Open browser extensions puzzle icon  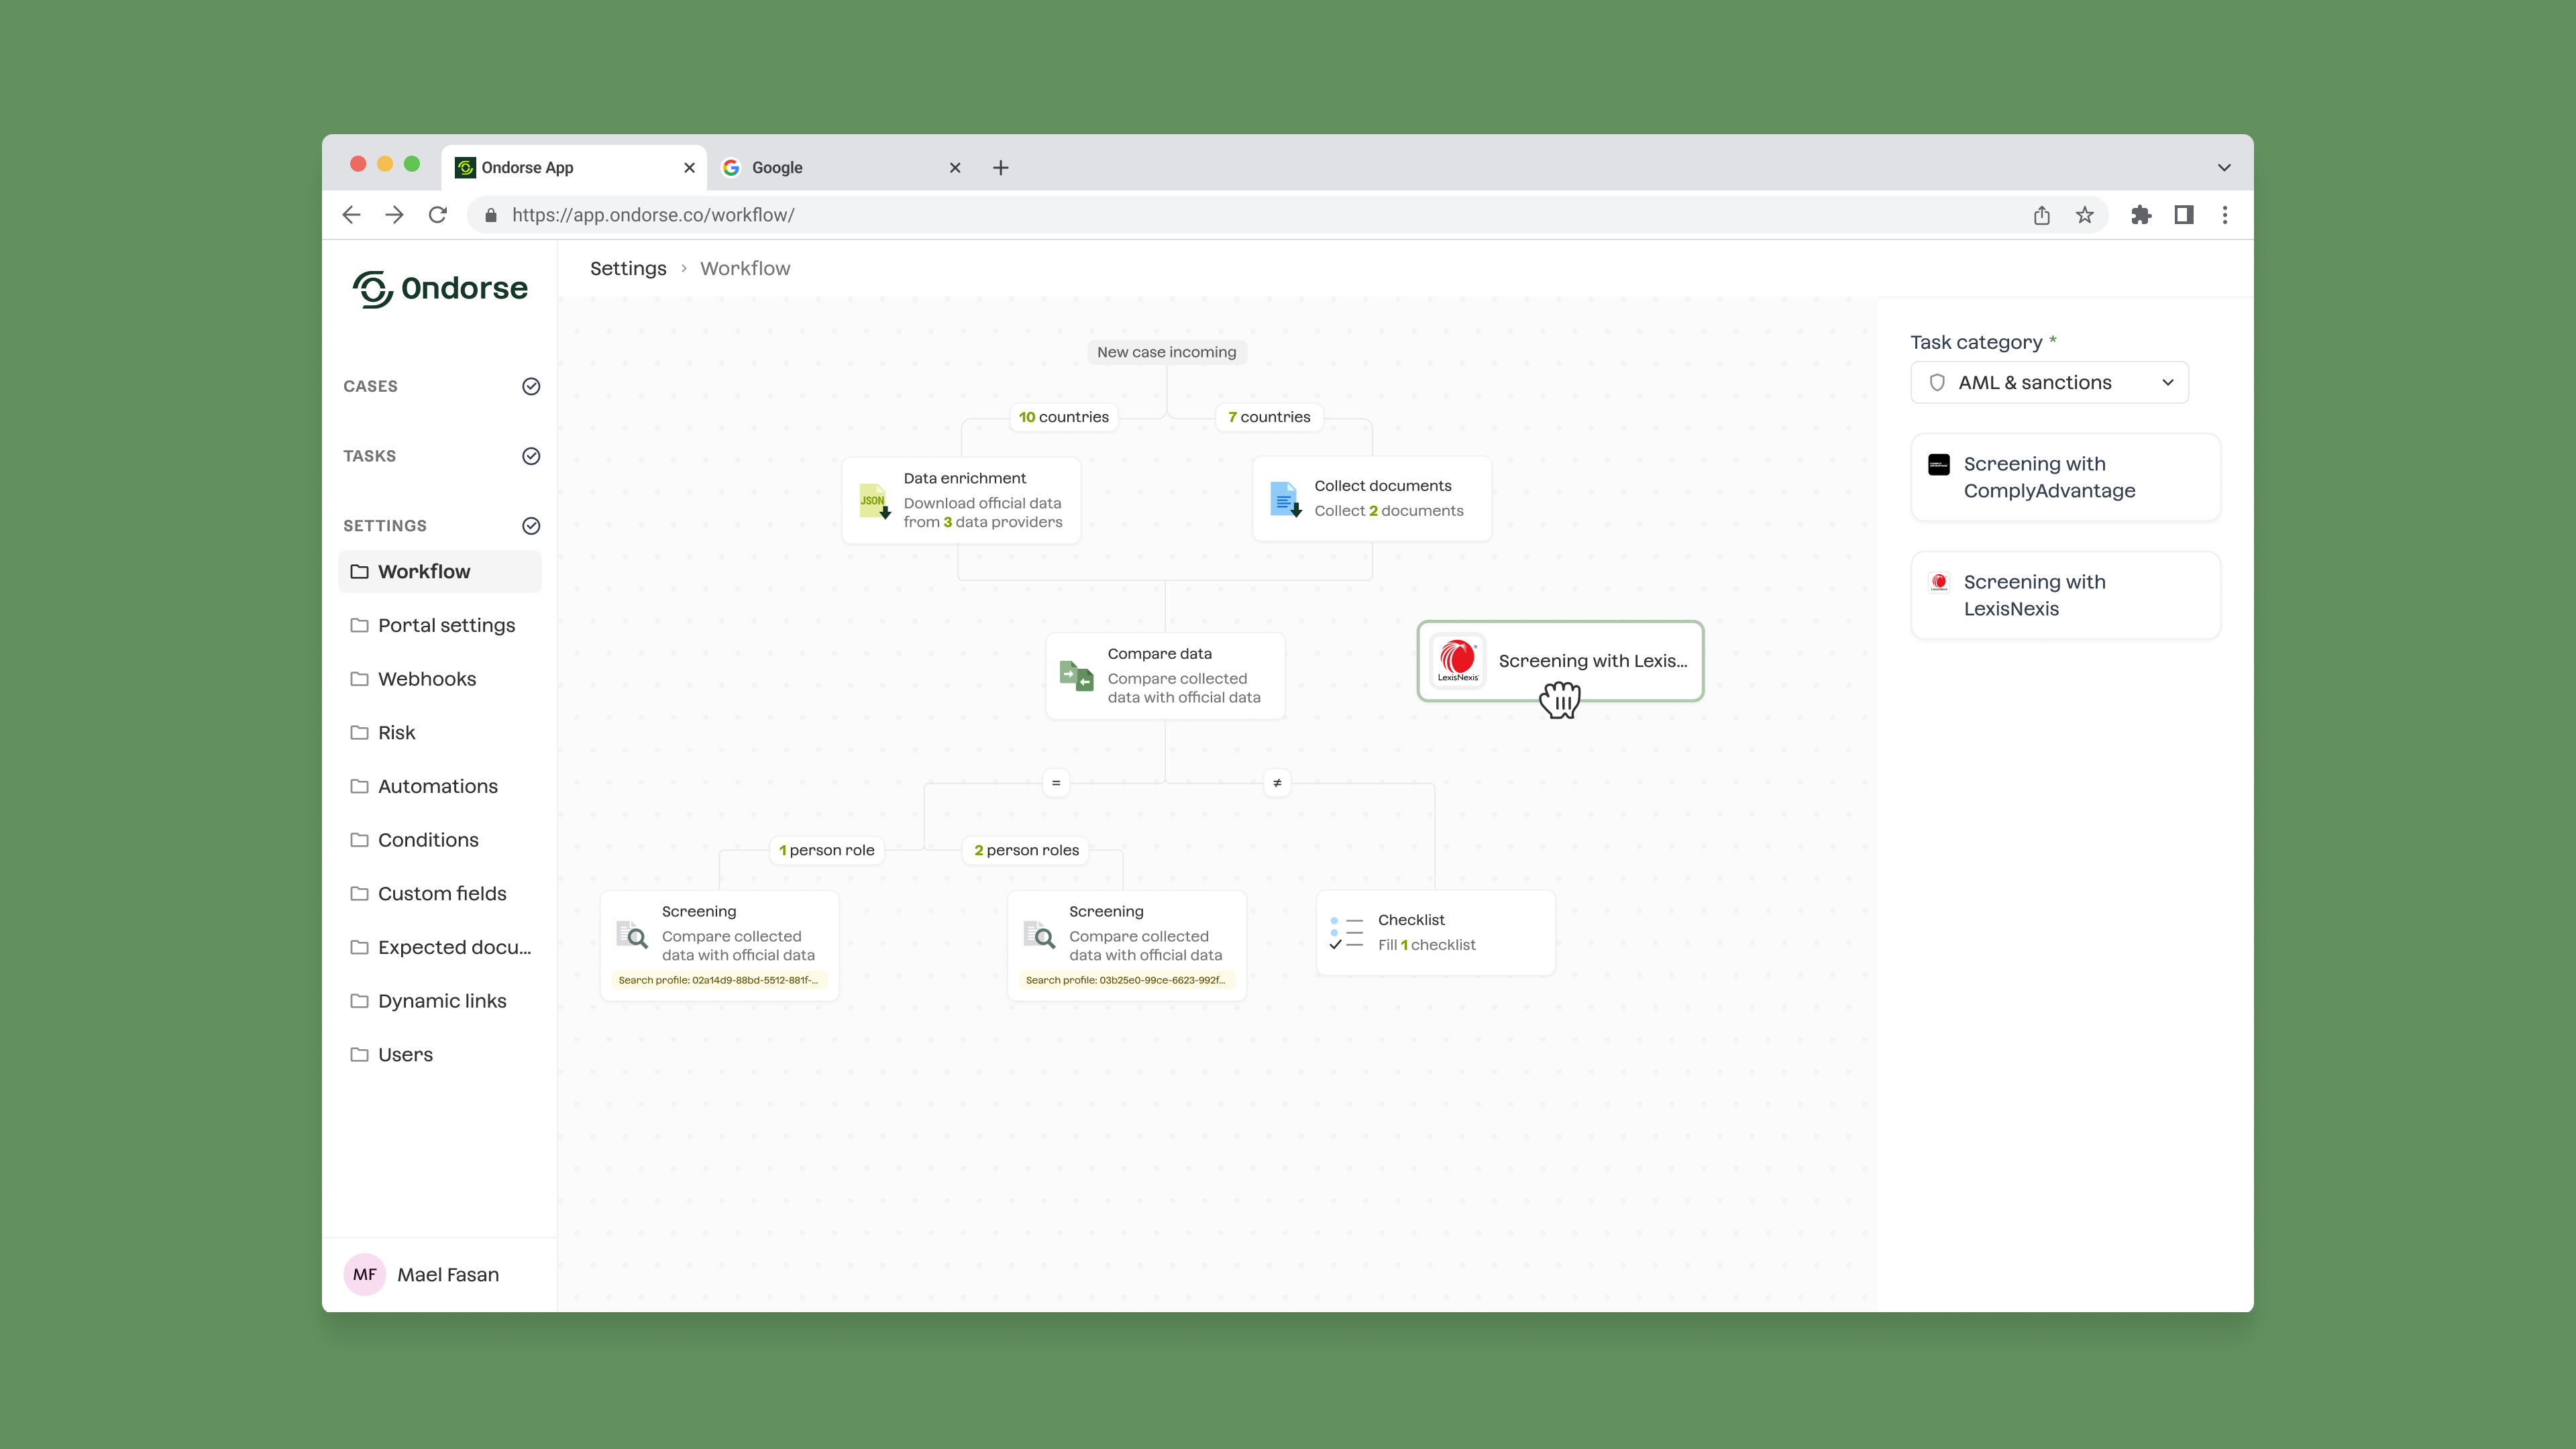click(x=2140, y=215)
